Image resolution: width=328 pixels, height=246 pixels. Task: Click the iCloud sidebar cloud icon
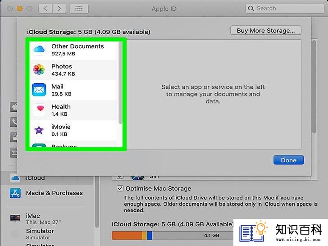tap(15, 178)
